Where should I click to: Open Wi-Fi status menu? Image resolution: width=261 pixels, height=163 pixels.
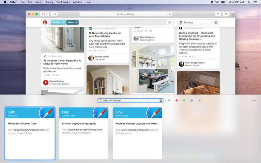217,2
